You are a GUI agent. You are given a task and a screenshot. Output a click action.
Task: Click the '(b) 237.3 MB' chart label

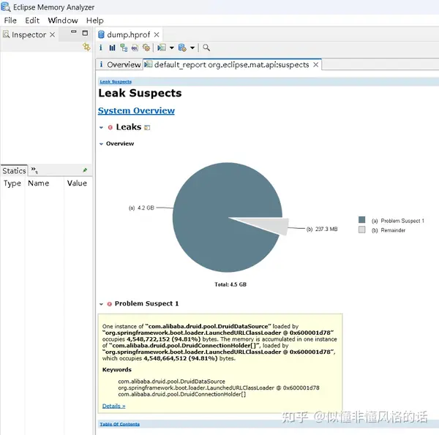pyautogui.click(x=322, y=229)
